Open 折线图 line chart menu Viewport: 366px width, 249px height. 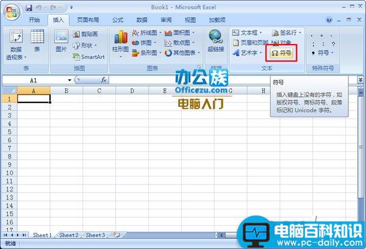click(x=146, y=33)
